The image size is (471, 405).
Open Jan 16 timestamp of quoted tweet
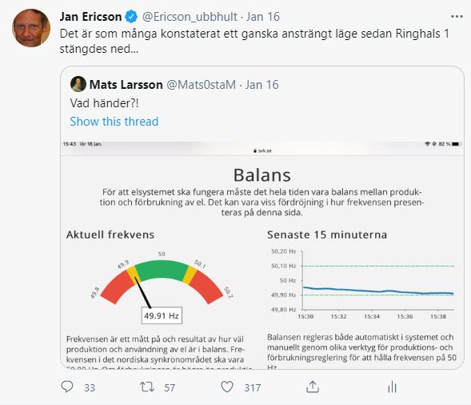(262, 85)
